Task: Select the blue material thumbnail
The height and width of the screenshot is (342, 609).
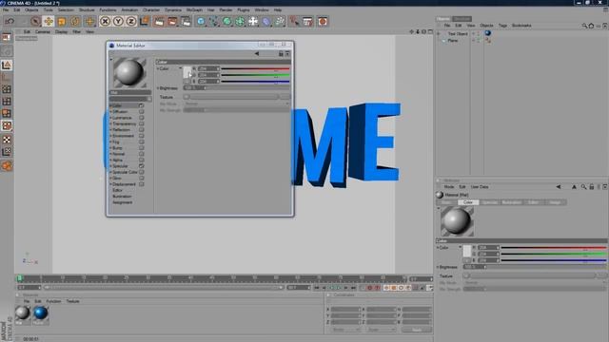Action: [40, 313]
